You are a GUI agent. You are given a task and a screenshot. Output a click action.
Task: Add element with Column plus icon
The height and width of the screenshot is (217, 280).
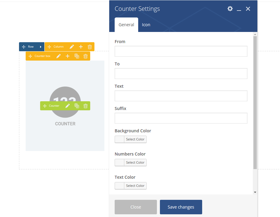81,47
